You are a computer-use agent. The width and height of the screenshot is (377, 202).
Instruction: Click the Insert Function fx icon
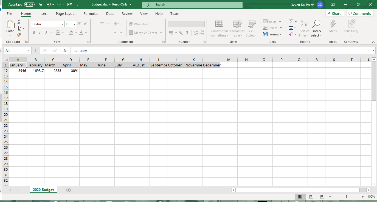click(x=65, y=50)
